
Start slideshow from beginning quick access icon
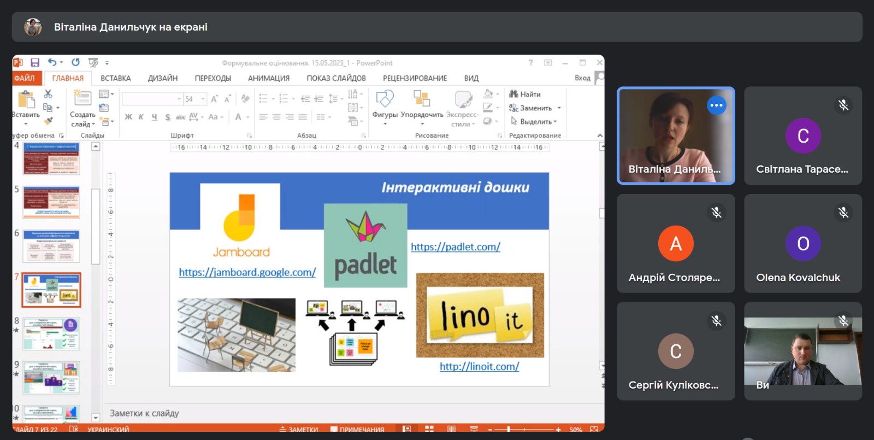(x=93, y=63)
